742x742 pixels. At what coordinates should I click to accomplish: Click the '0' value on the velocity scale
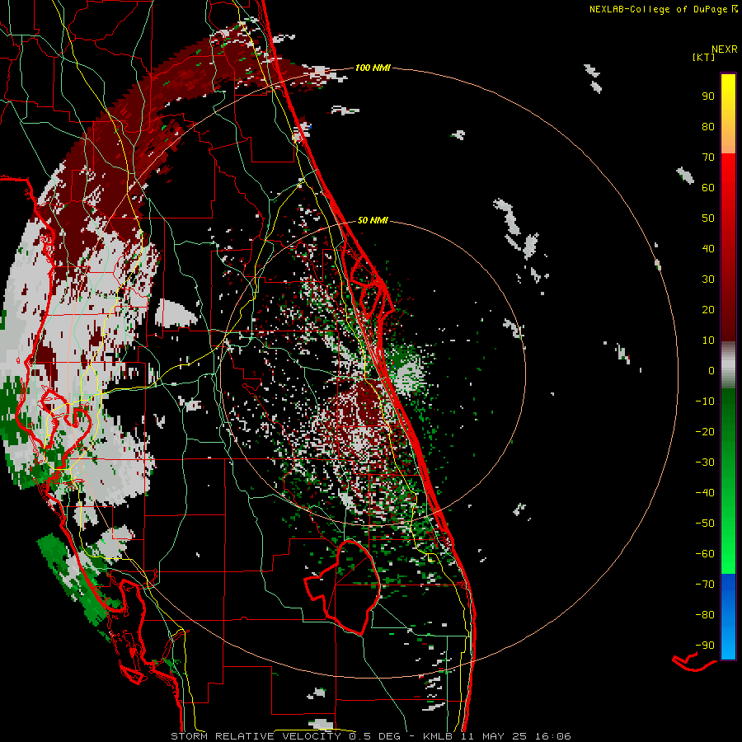[x=711, y=370]
